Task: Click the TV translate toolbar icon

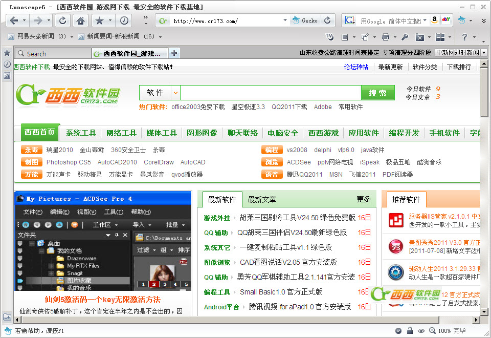Action: (329, 37)
